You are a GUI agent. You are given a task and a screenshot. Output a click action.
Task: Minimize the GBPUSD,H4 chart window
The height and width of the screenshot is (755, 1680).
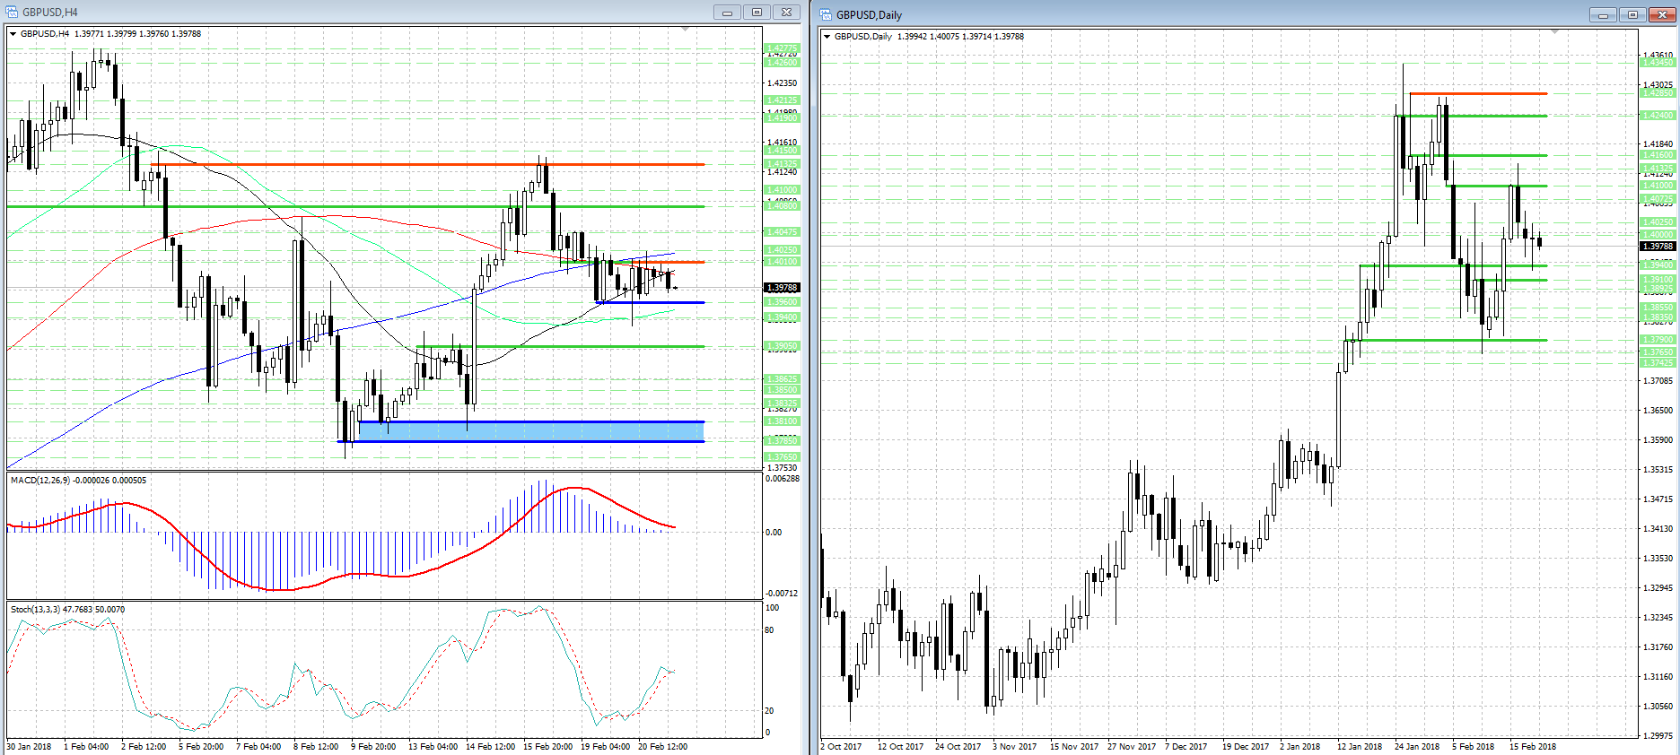tap(727, 12)
